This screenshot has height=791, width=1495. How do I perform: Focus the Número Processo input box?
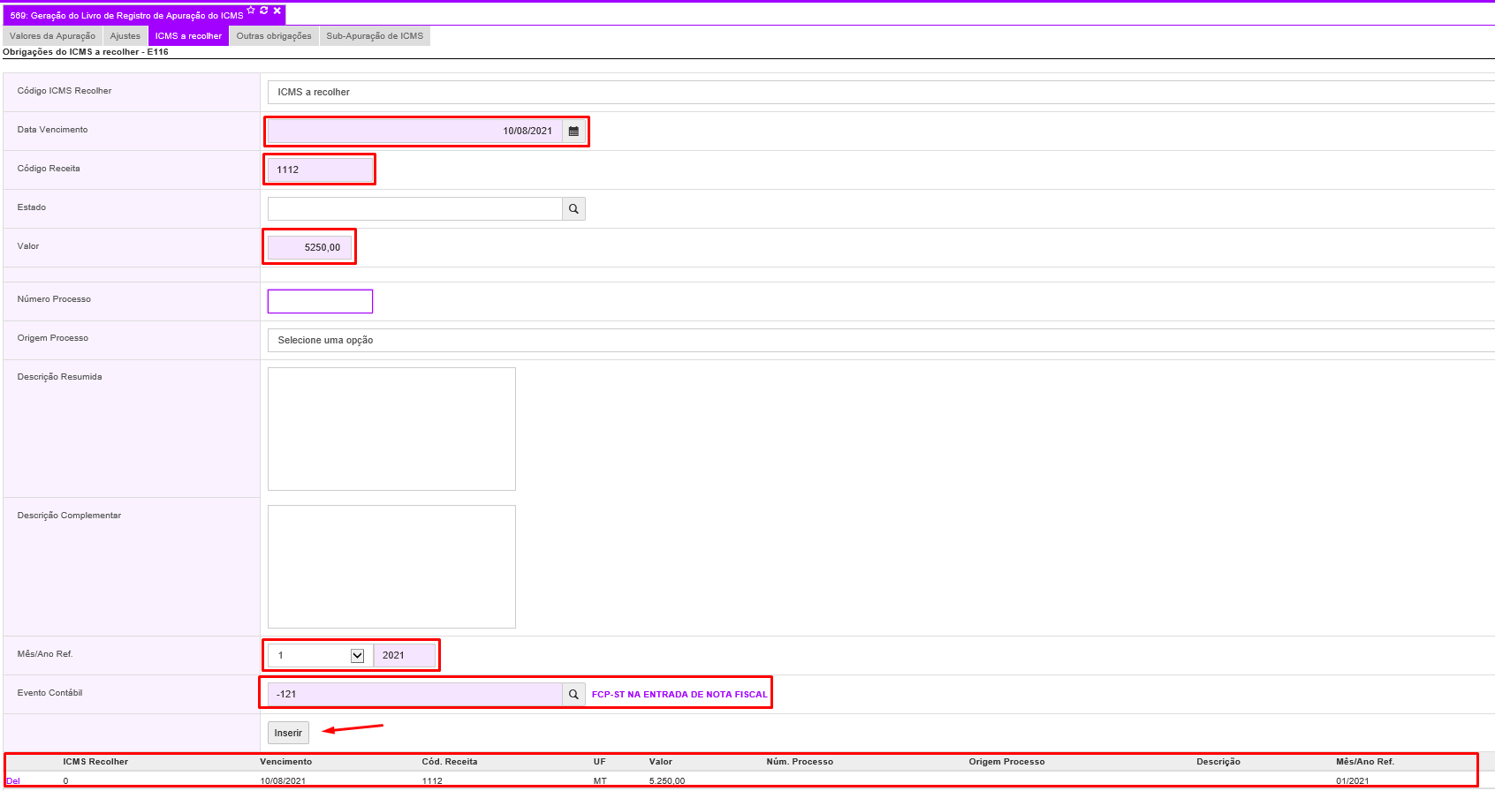tap(320, 301)
